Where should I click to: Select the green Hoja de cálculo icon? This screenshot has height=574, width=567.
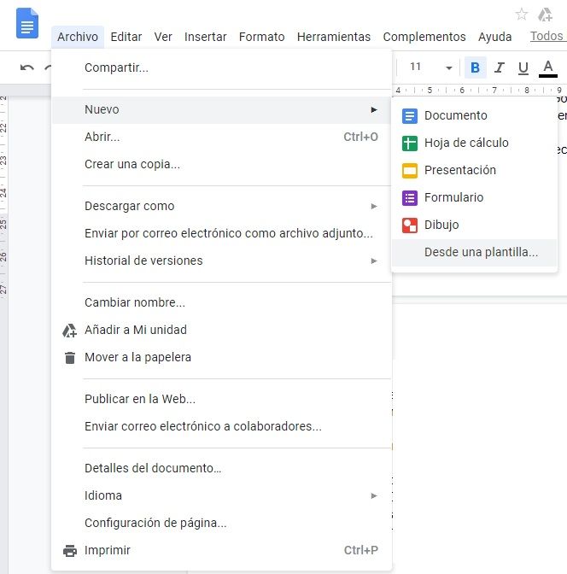pyautogui.click(x=410, y=143)
